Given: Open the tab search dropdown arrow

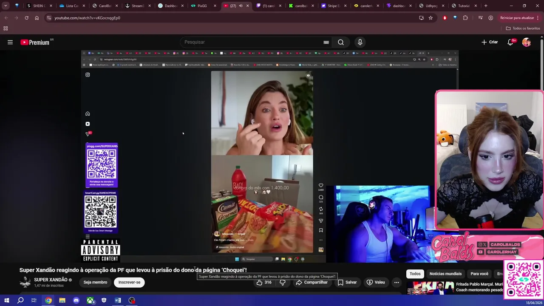Looking at the screenshot, I should [6, 6].
